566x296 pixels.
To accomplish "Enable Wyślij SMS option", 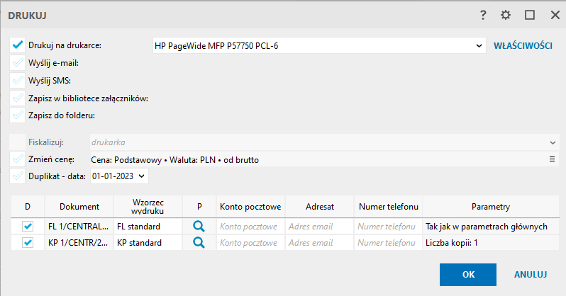I will pyautogui.click(x=18, y=80).
